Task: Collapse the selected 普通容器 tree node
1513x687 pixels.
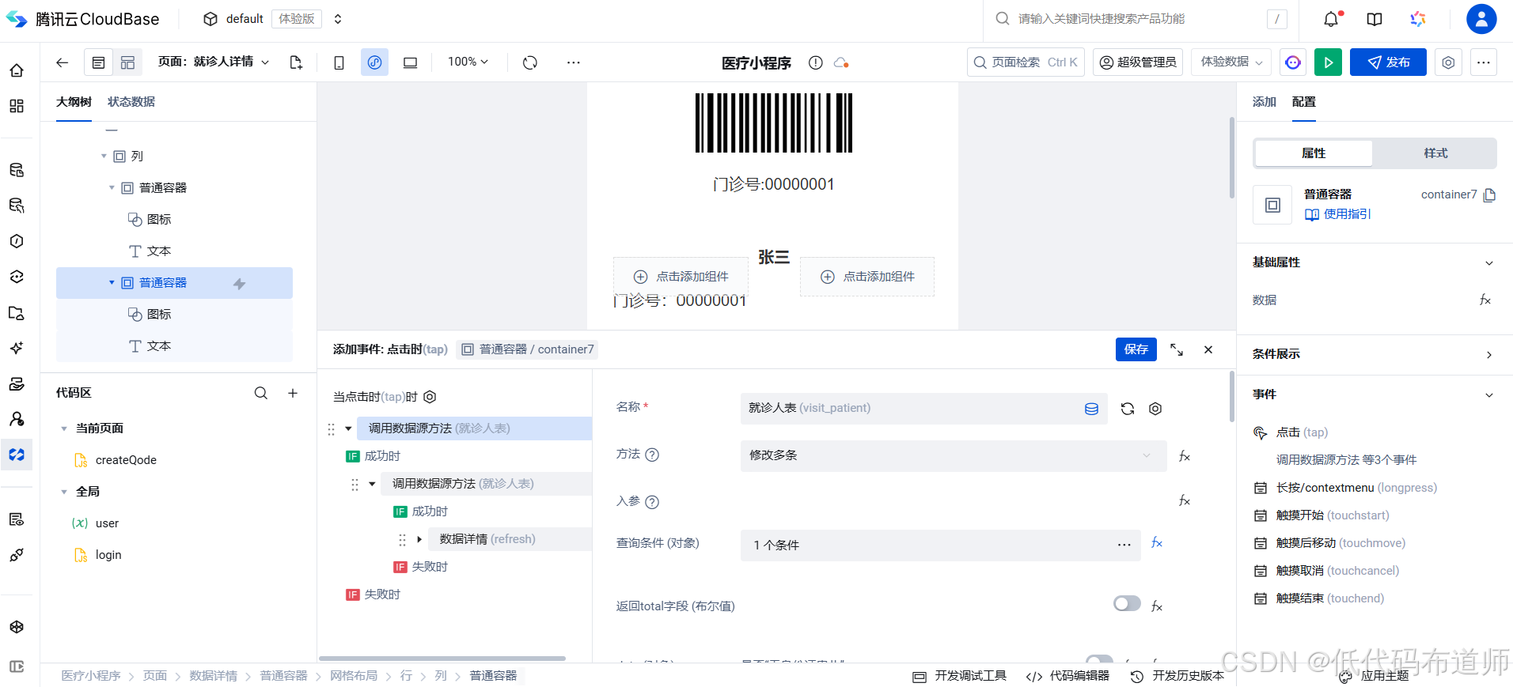Action: [112, 283]
